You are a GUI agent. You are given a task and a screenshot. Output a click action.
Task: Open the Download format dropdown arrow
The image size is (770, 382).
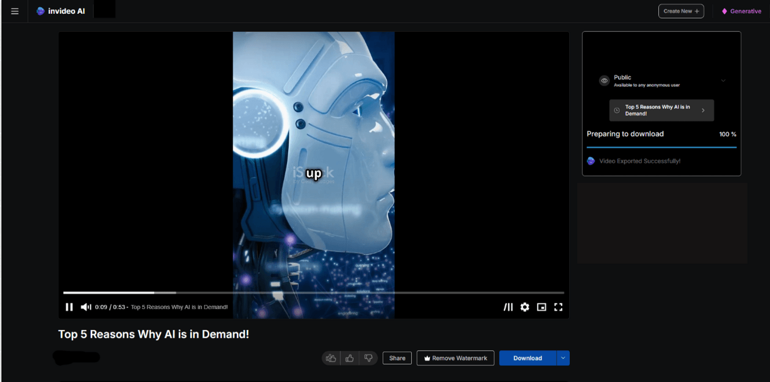[563, 358]
